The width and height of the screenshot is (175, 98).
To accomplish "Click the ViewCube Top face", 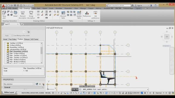I will [x=167, y=37].
